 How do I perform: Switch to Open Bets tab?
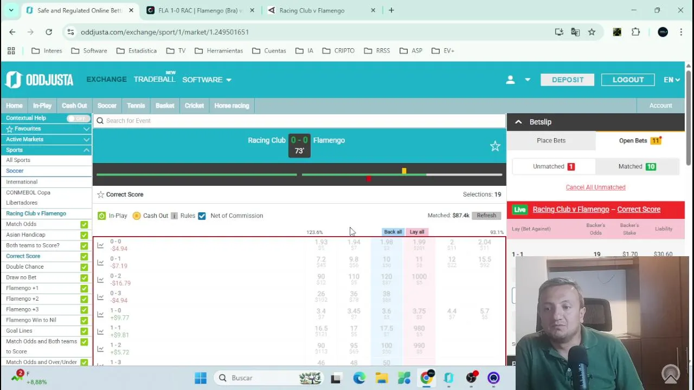pyautogui.click(x=640, y=141)
